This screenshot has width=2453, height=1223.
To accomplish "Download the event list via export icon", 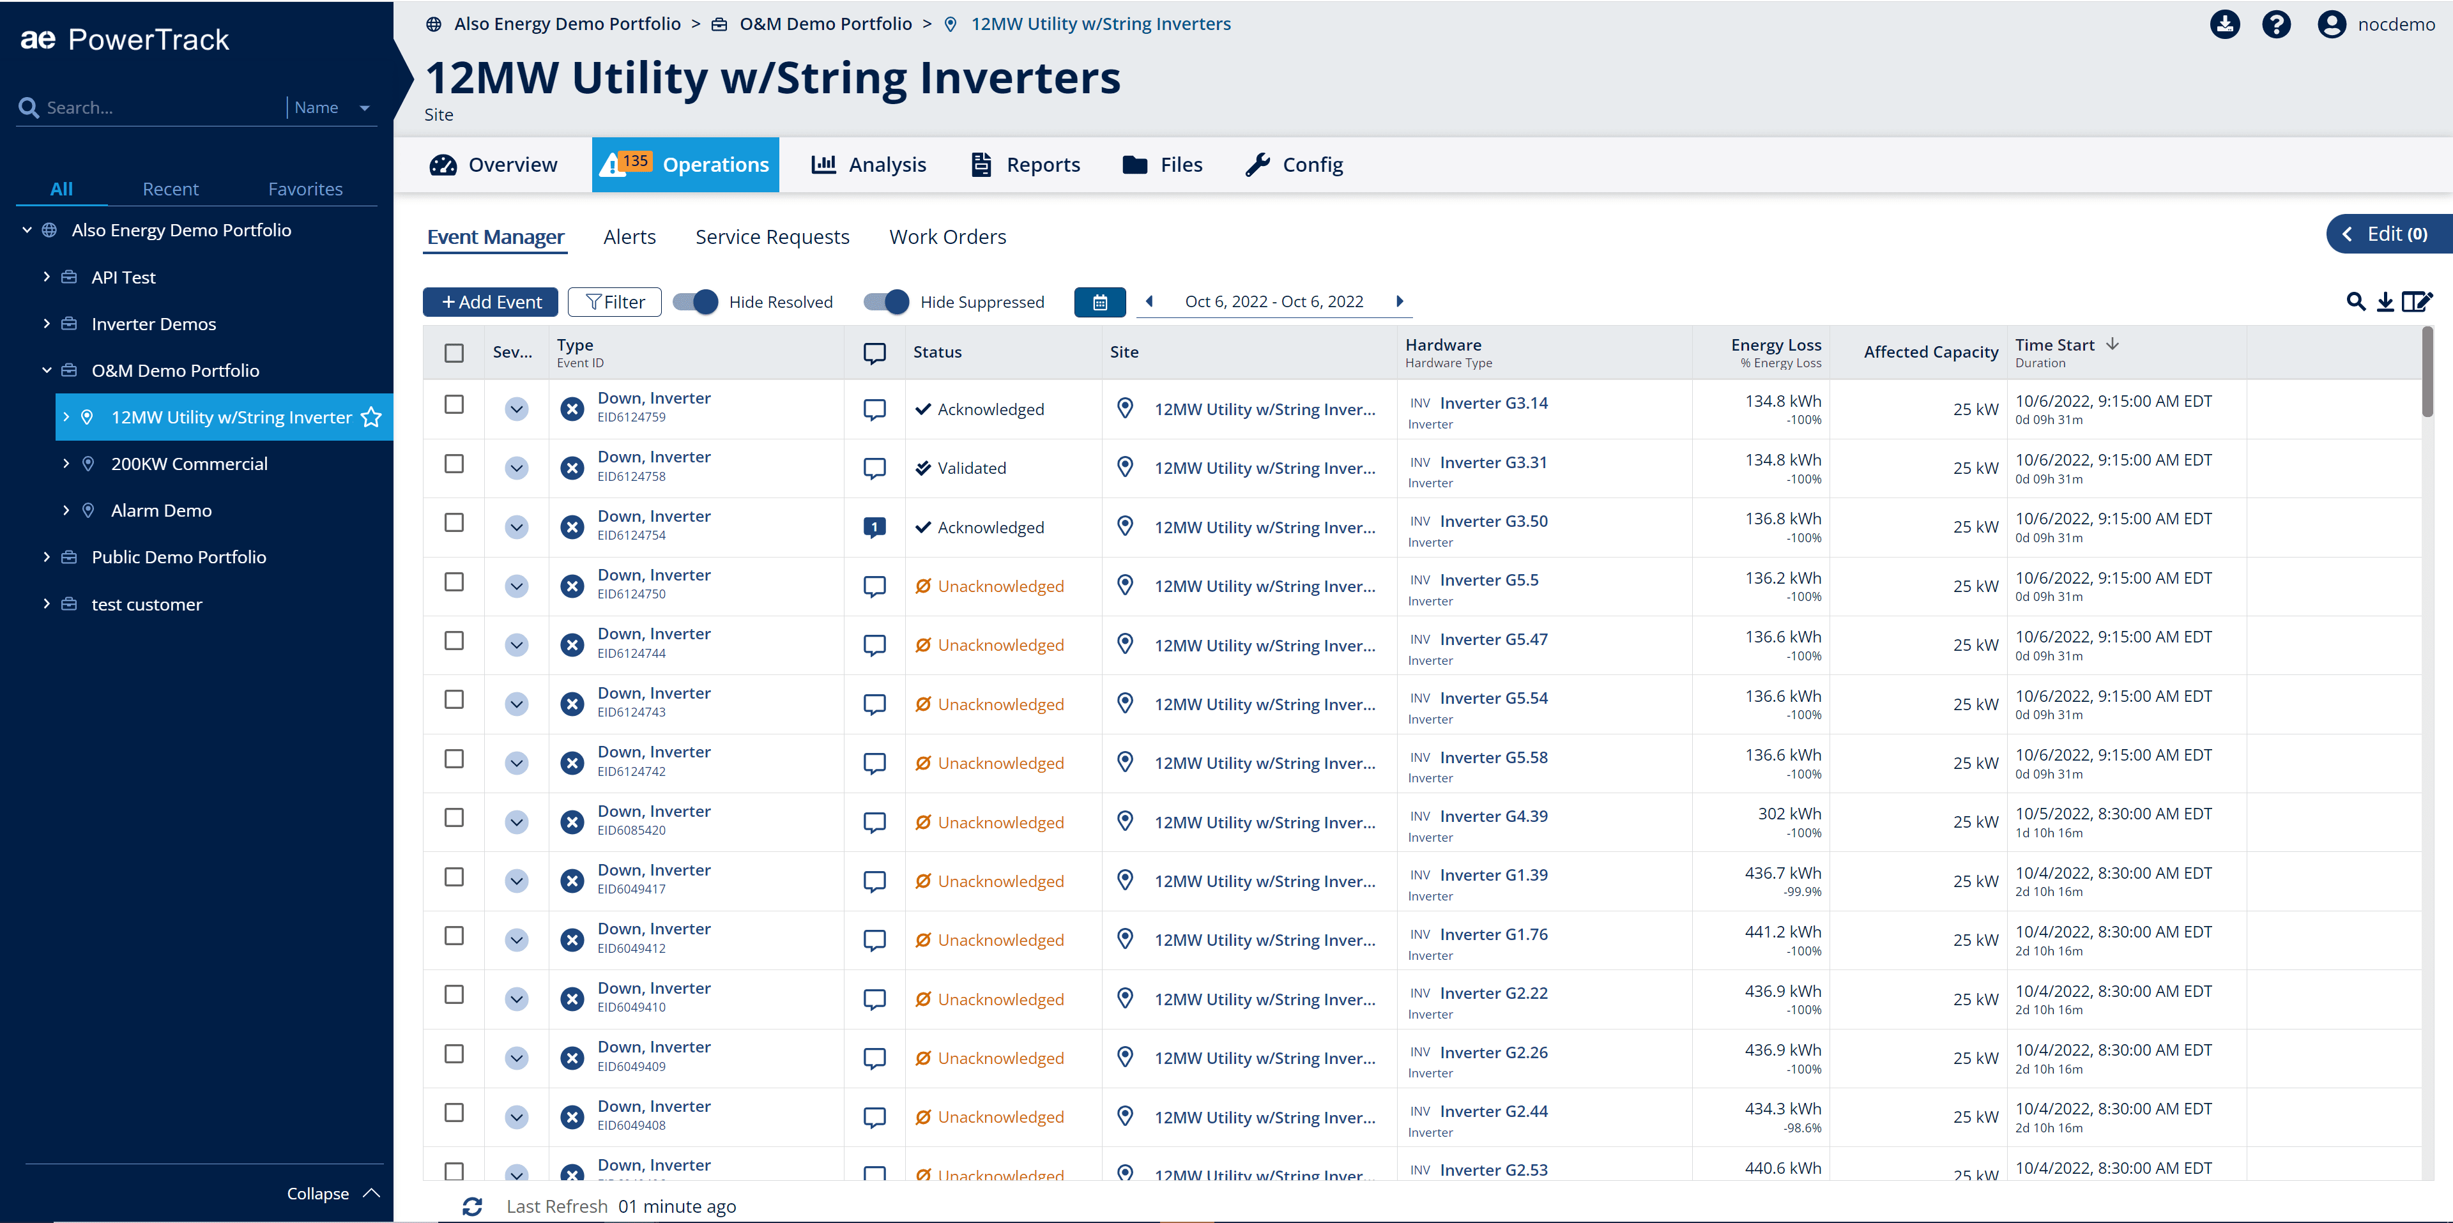I will [x=2387, y=301].
